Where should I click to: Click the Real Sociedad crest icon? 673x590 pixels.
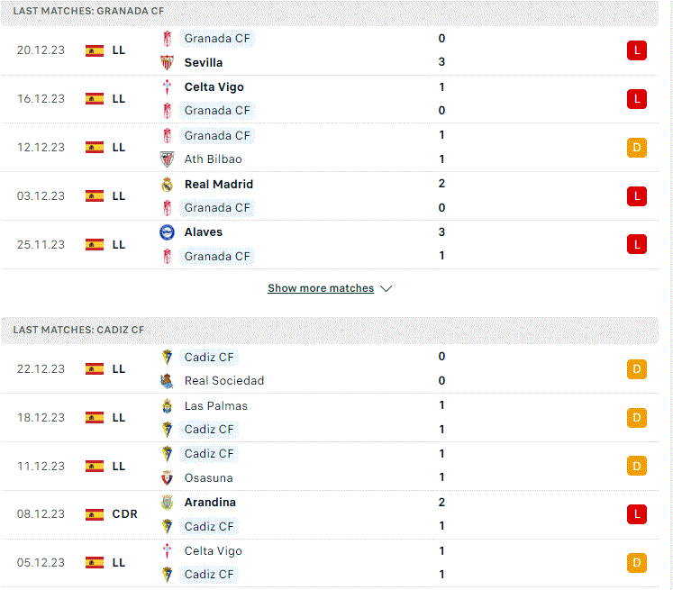[167, 381]
